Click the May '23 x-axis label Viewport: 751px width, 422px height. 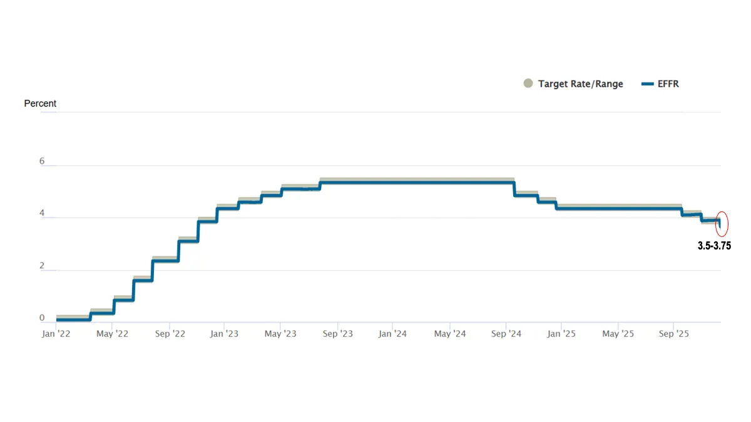[281, 334]
